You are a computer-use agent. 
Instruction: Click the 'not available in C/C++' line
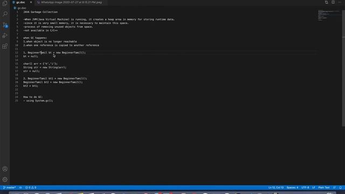click(x=40, y=31)
